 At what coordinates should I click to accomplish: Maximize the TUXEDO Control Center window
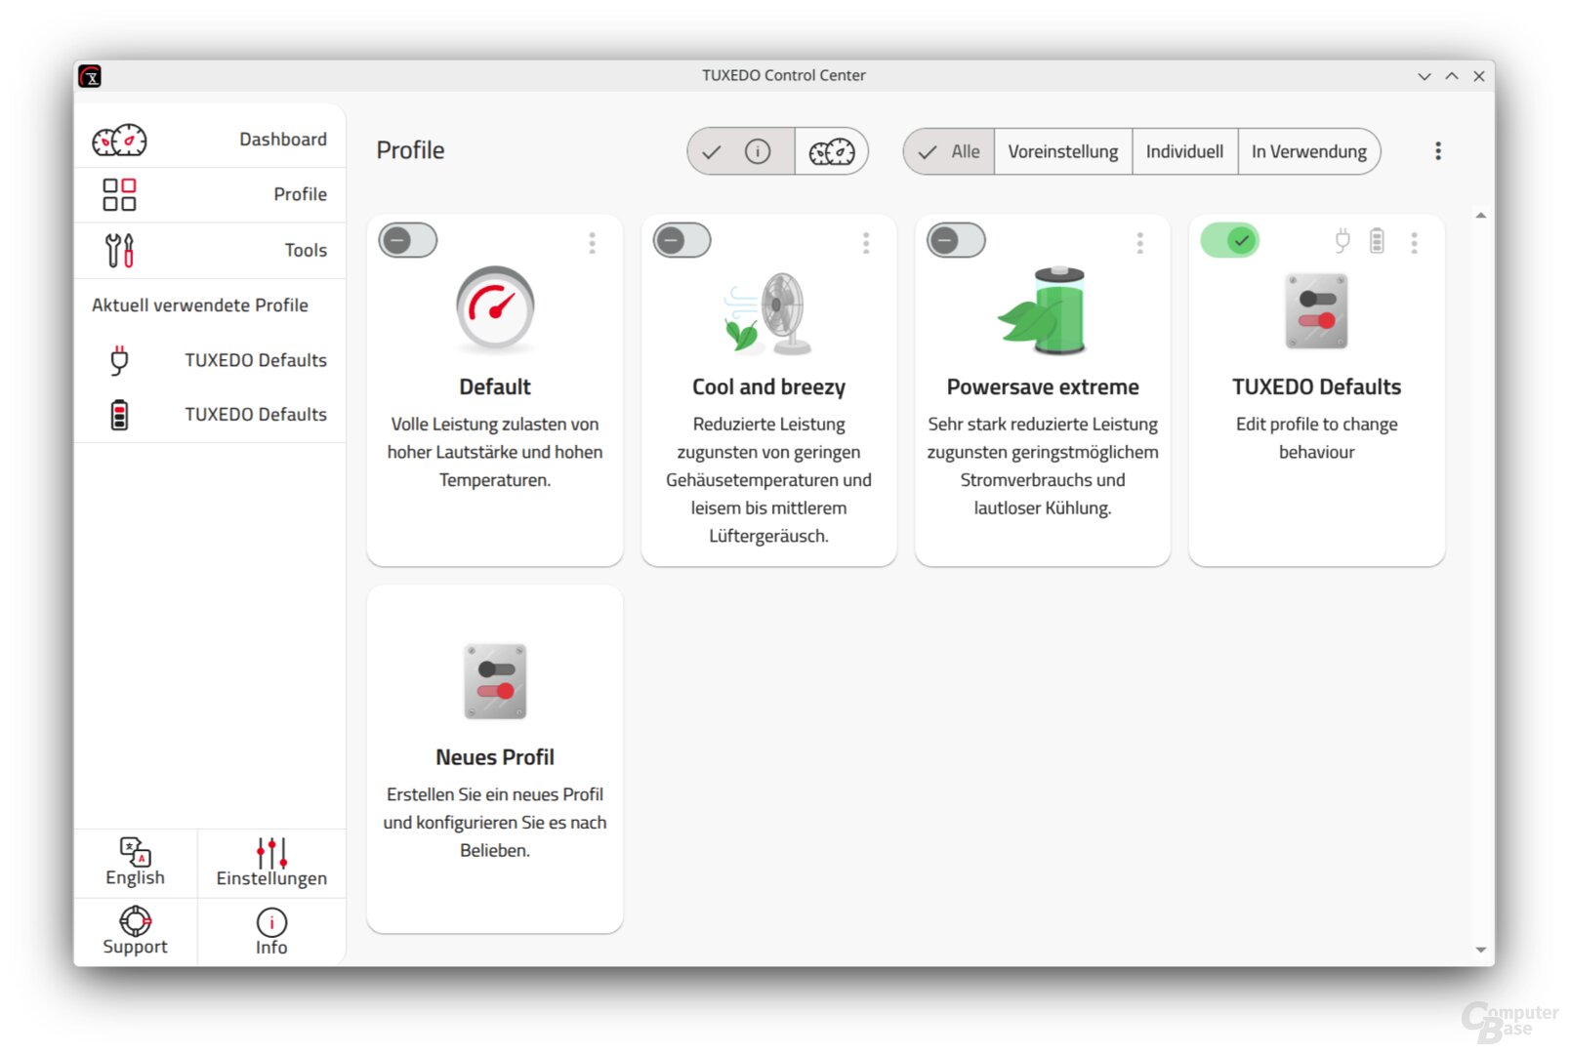click(x=1452, y=76)
